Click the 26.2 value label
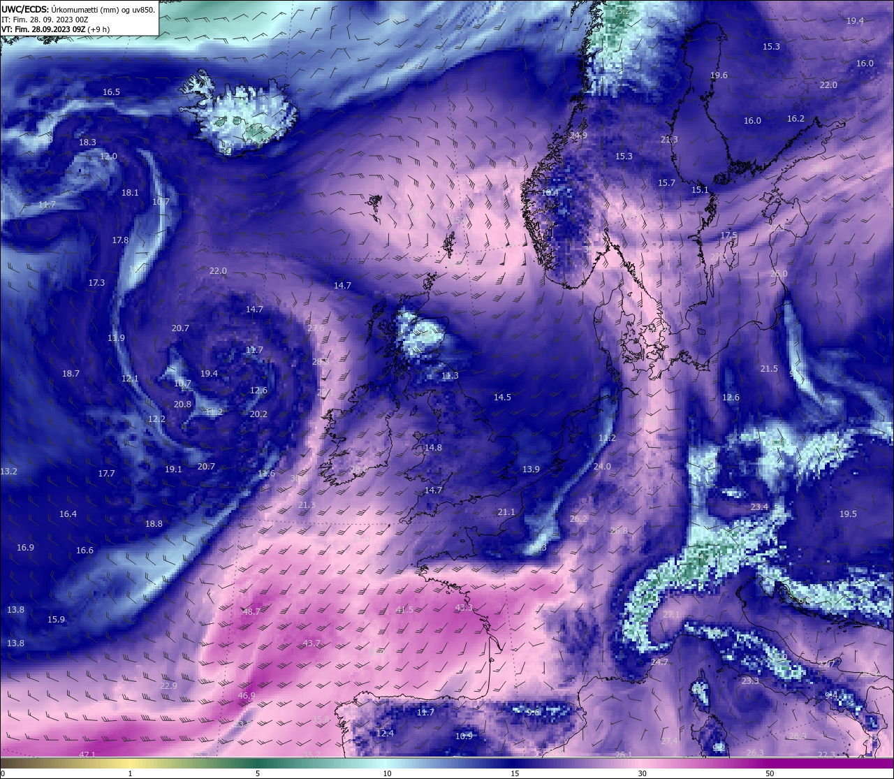 click(578, 520)
